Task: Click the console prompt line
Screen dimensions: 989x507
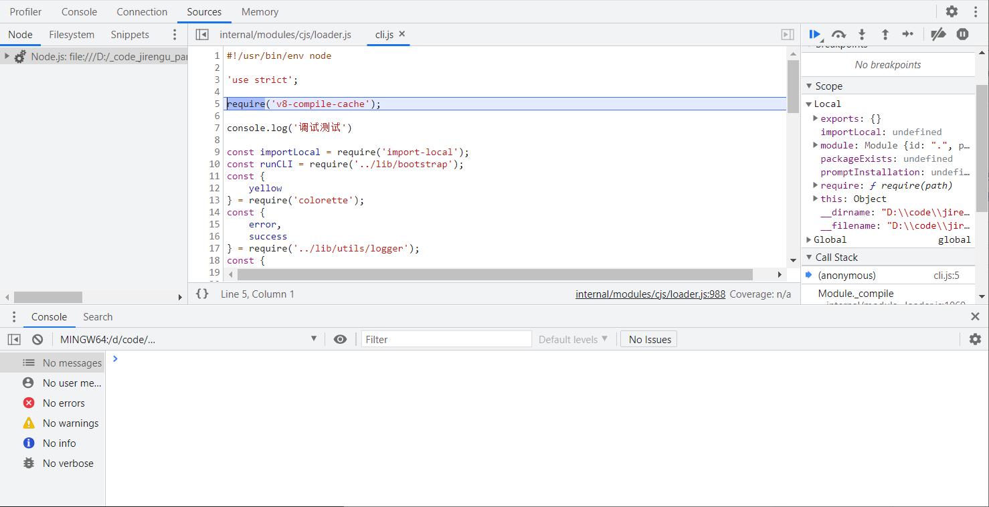Action: [547, 359]
